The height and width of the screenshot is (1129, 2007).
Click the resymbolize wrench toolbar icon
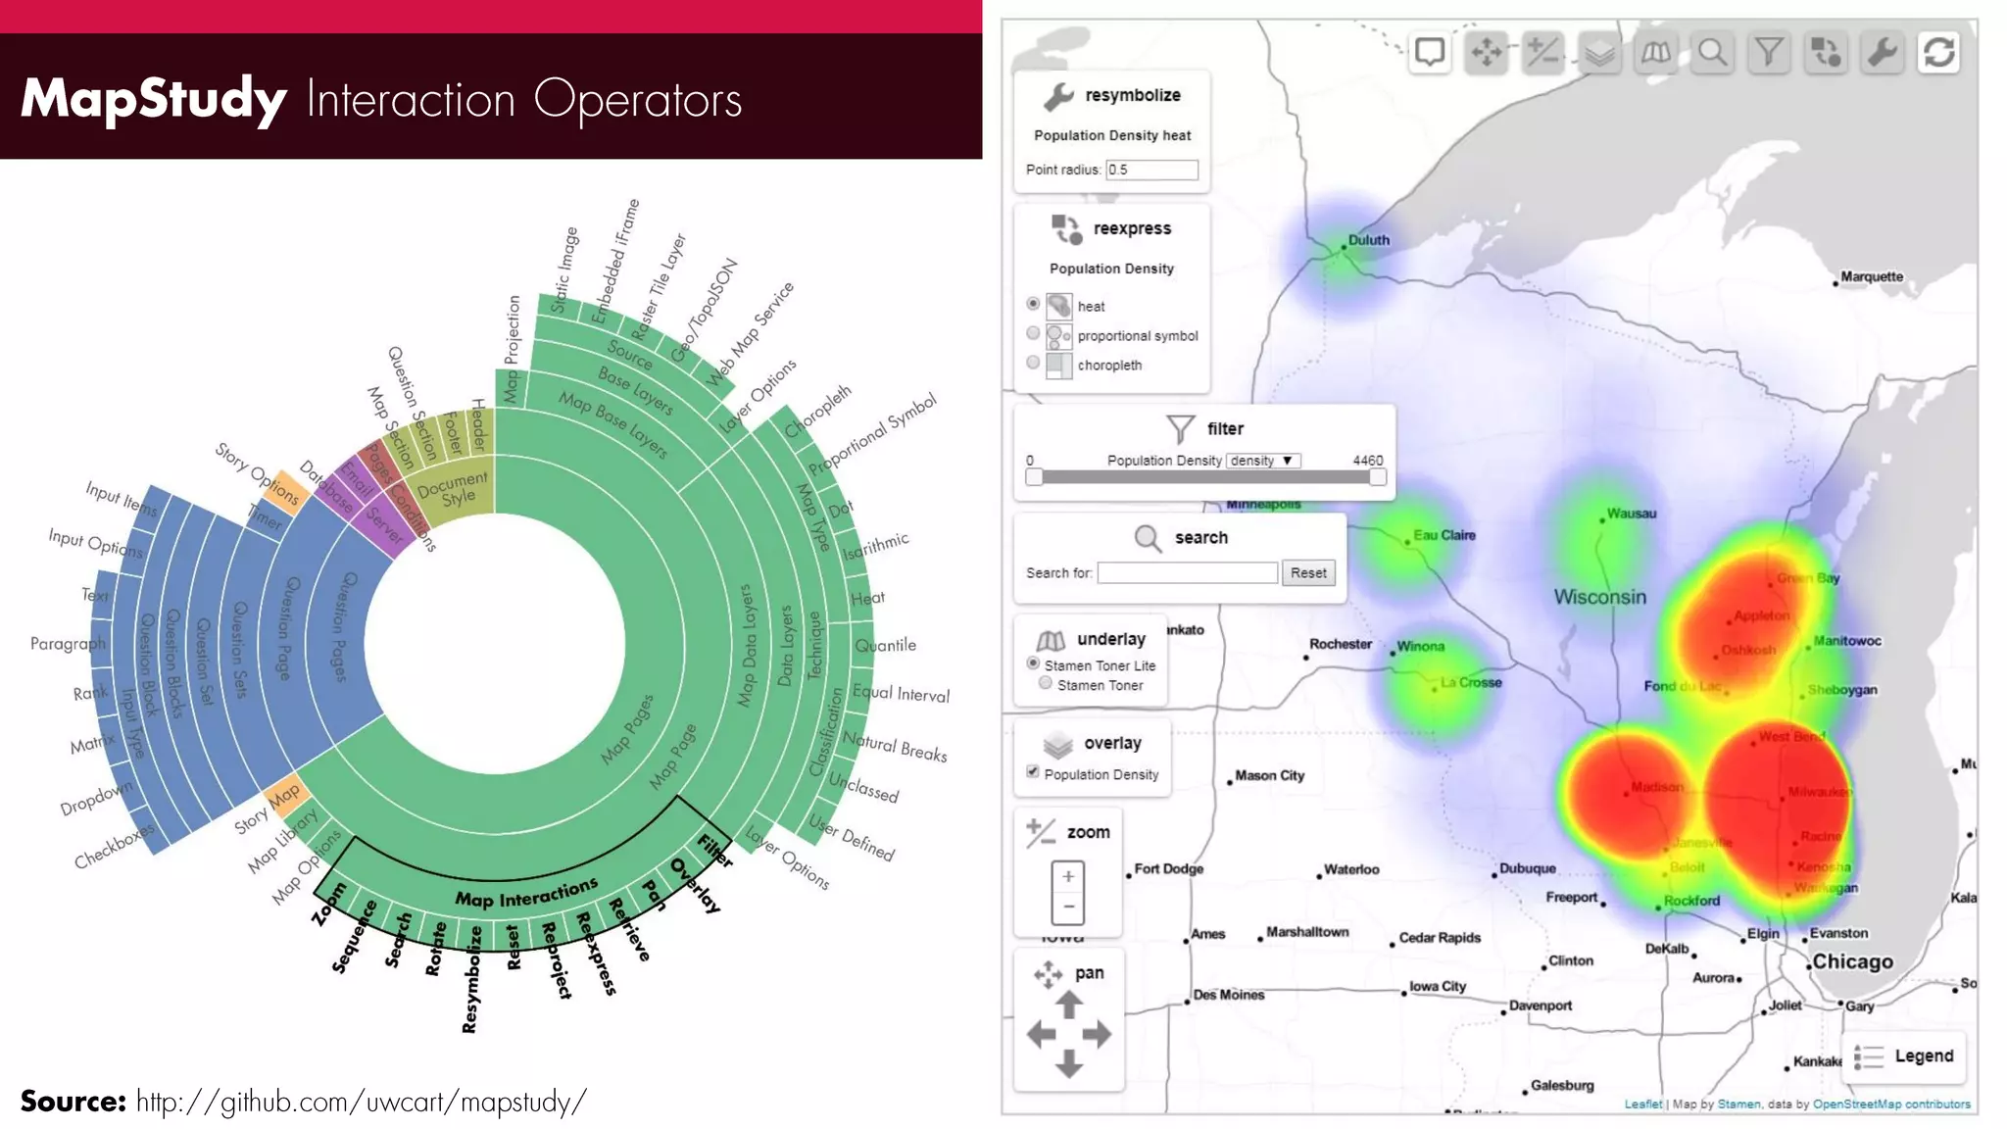point(1883,52)
